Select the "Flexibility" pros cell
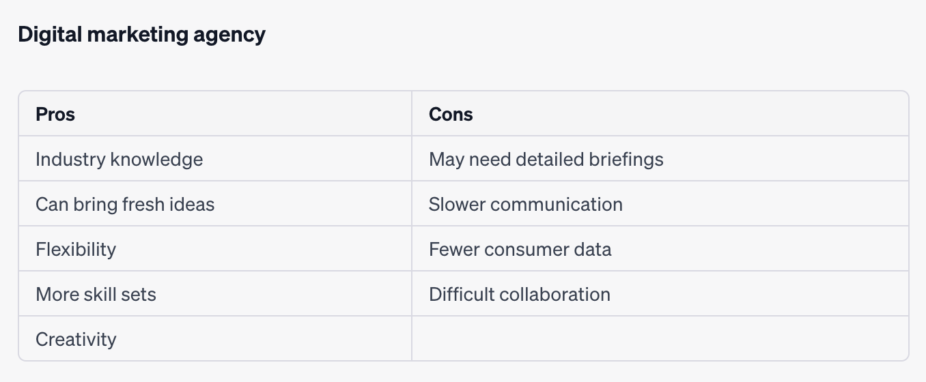Screen dimensions: 926x382 point(76,250)
